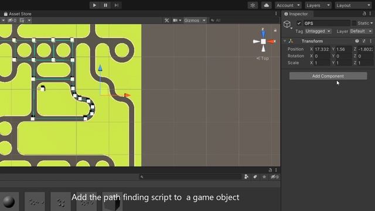Focus the Project panel search field

pos(190,177)
